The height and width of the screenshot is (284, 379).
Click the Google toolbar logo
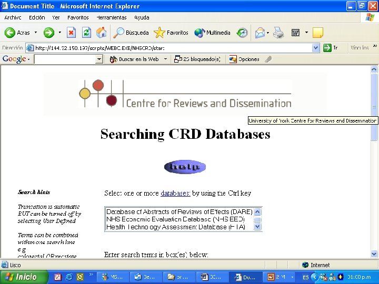pyautogui.click(x=14, y=59)
